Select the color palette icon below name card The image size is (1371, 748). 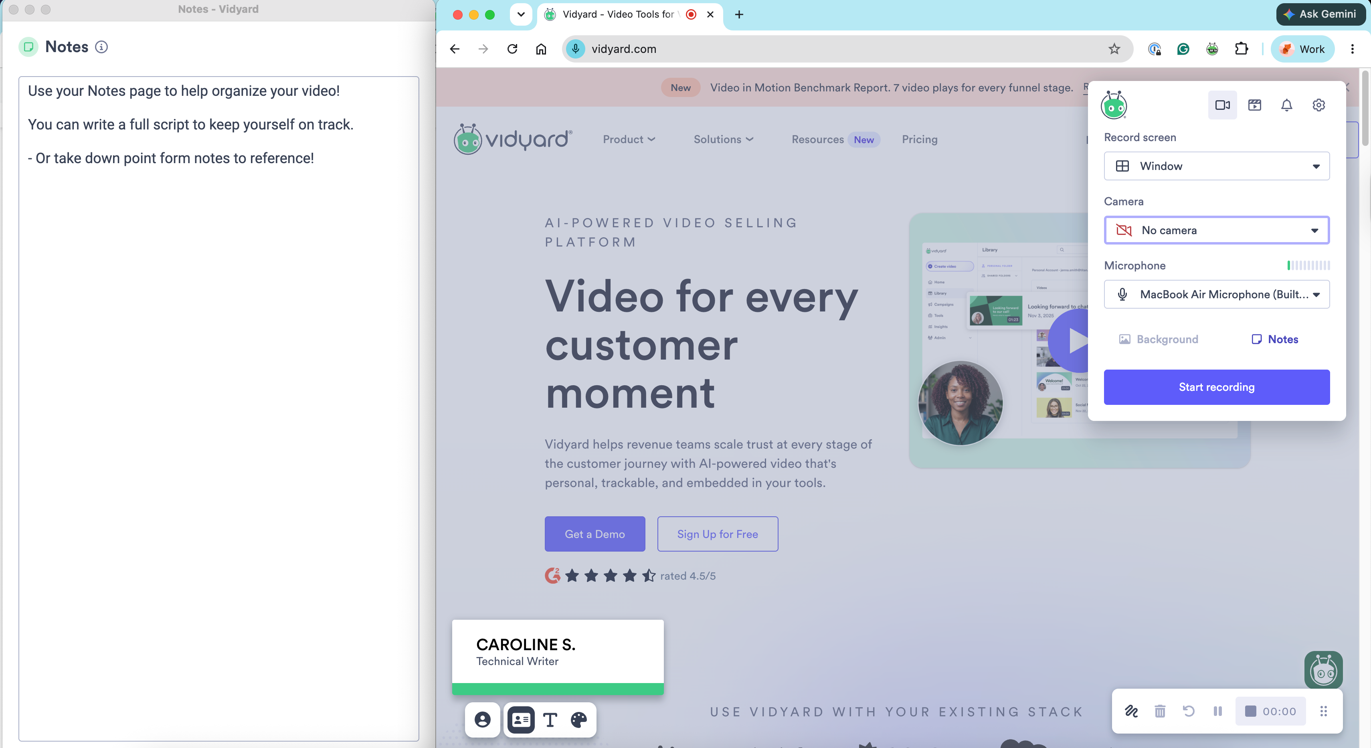click(x=578, y=720)
